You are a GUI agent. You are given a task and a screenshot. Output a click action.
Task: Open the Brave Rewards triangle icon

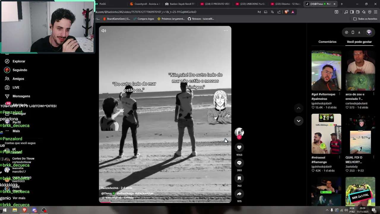293,12
